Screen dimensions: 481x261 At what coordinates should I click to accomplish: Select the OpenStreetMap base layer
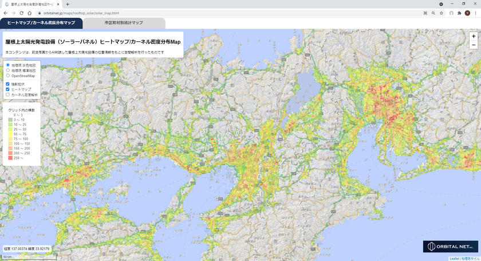[8, 75]
